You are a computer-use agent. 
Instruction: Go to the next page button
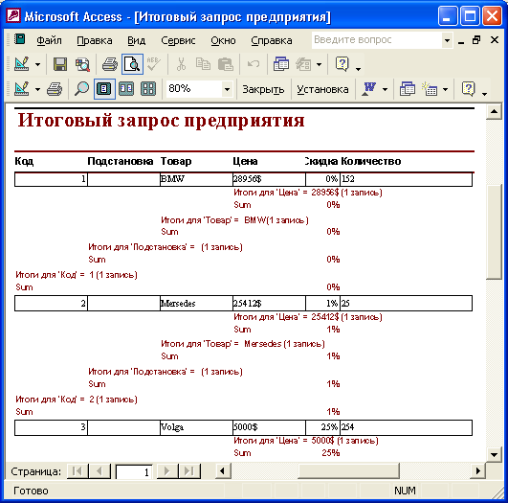coord(167,470)
